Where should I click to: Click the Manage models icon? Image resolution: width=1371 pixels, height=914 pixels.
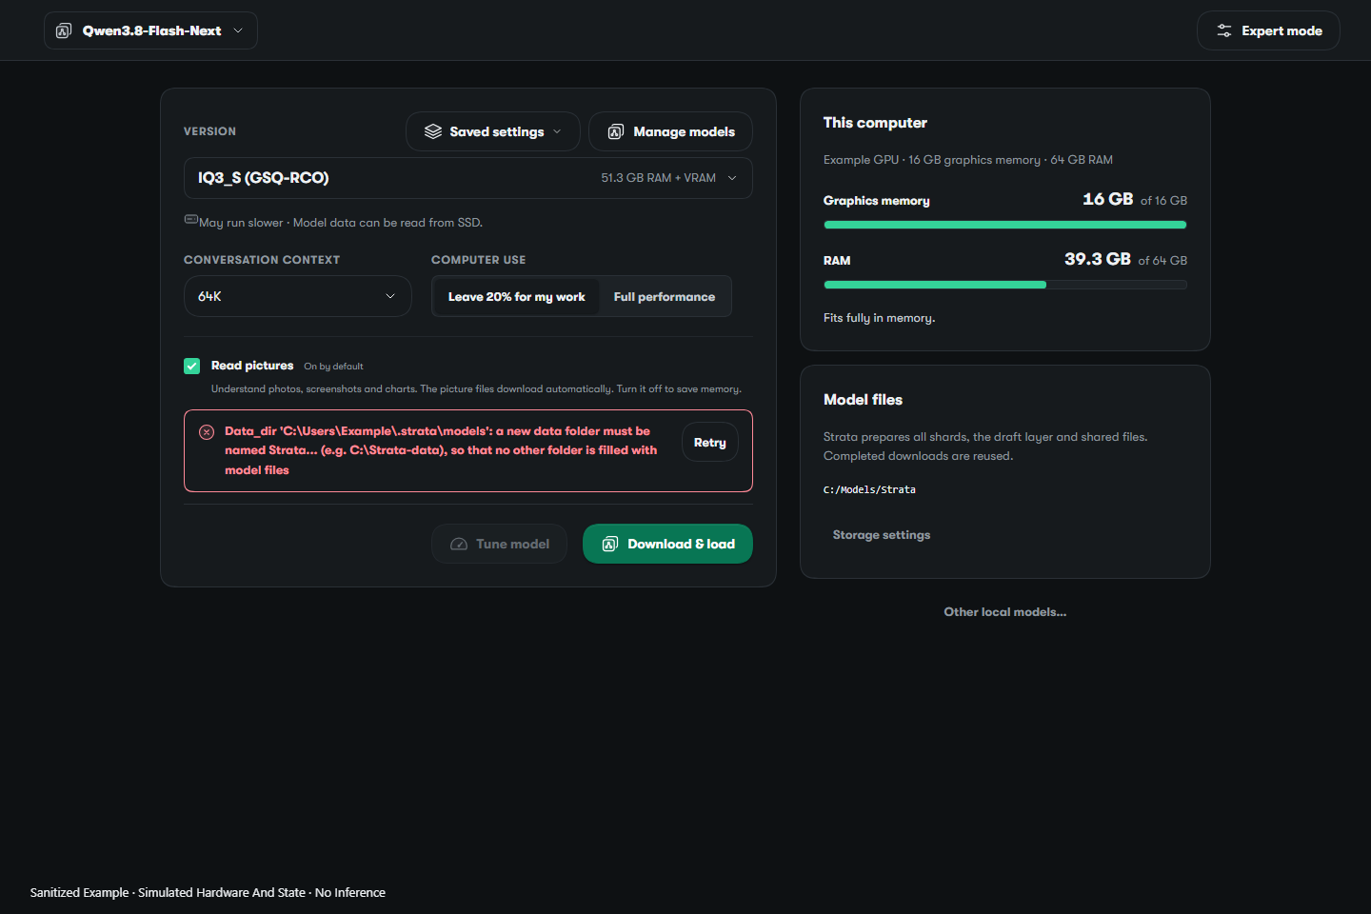[x=616, y=131]
